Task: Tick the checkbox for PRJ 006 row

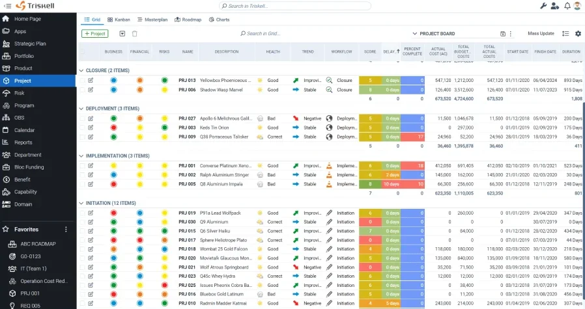Action: [x=83, y=90]
